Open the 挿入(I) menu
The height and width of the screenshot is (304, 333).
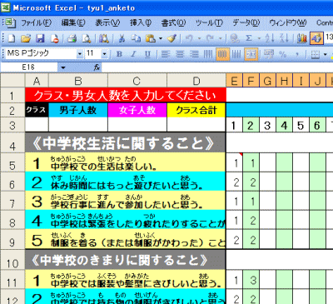pyautogui.click(x=141, y=22)
